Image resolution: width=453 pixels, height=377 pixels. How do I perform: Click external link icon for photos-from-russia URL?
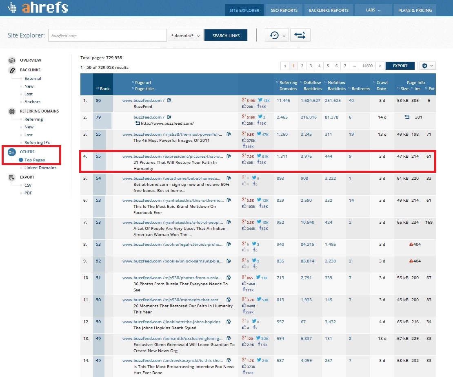229,278
